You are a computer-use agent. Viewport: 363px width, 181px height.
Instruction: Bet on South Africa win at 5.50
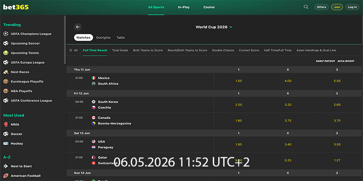(337, 81)
